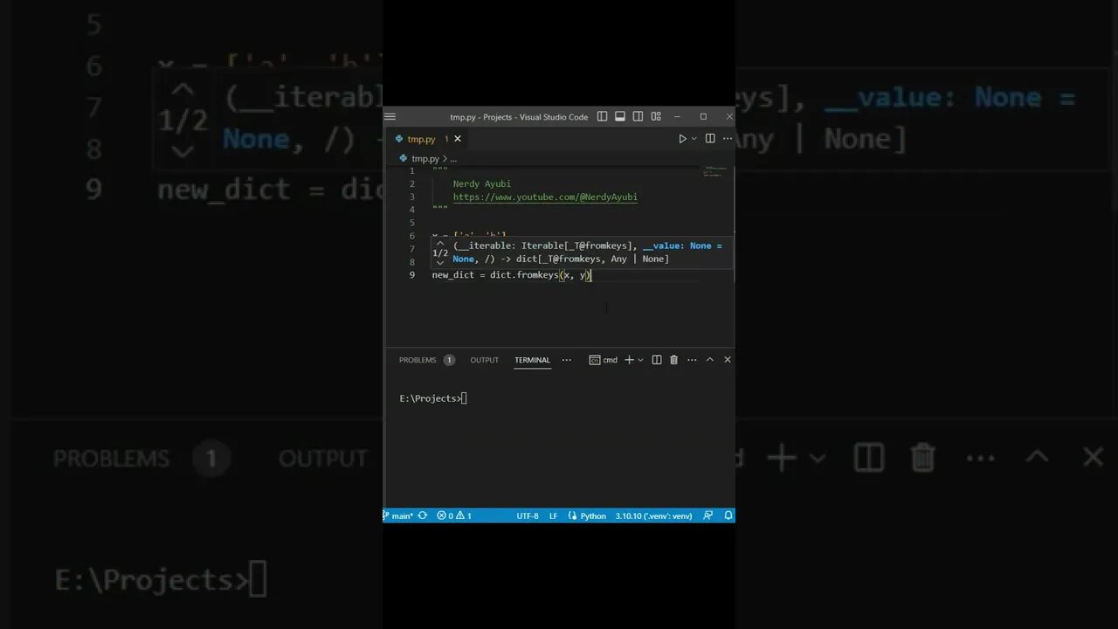Toggle bottom panel layout icon

click(x=620, y=116)
